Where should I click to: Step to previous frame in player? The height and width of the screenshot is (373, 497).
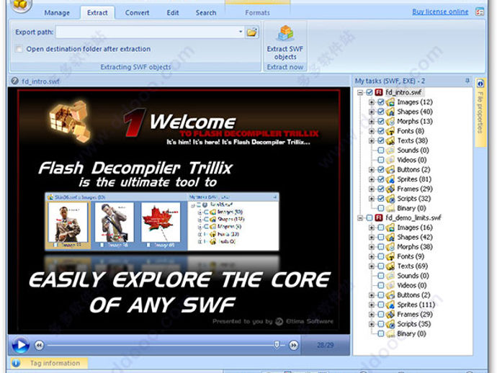pos(40,345)
